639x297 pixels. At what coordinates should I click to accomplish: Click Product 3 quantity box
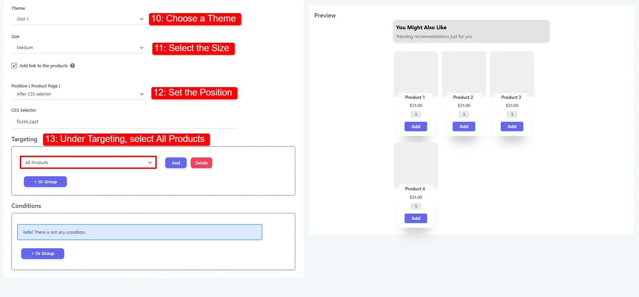point(512,115)
